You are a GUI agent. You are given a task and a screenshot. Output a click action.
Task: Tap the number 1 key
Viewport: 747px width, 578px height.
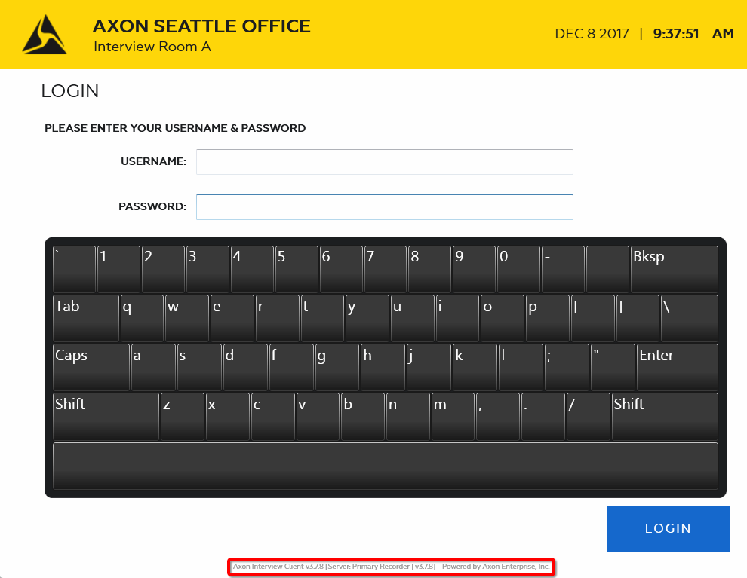[x=118, y=269]
